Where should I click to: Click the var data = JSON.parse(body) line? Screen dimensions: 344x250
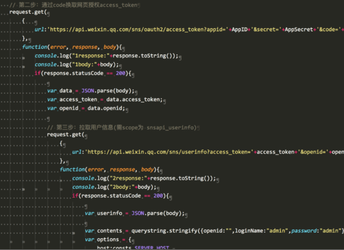click(x=91, y=91)
